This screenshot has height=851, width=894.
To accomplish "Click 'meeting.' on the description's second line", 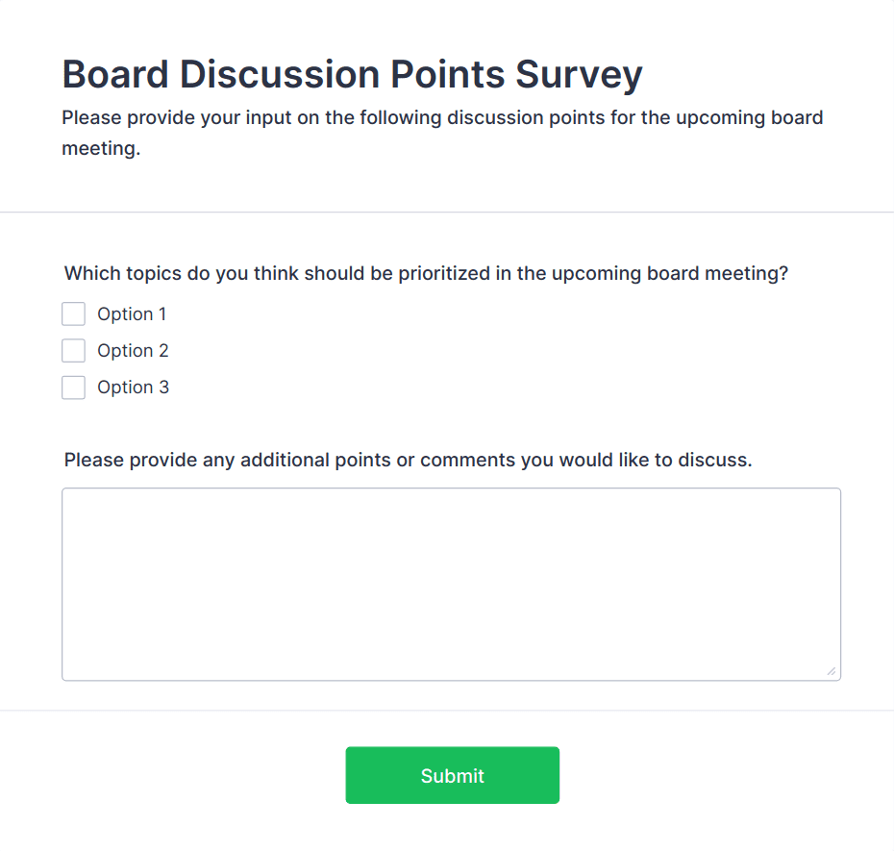I will click(x=101, y=150).
